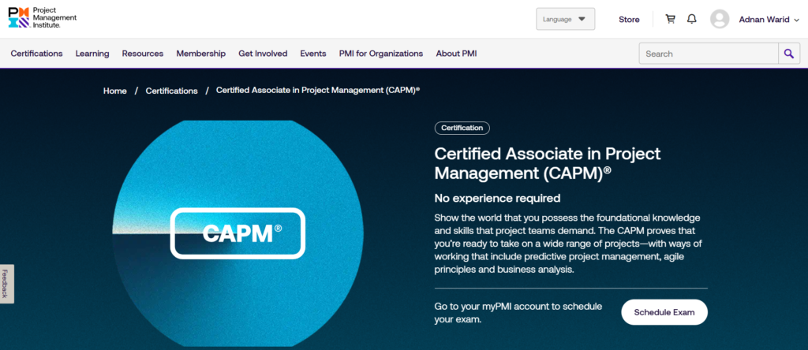Click the CAPM circular badge image
Image resolution: width=808 pixels, height=350 pixels.
238,233
